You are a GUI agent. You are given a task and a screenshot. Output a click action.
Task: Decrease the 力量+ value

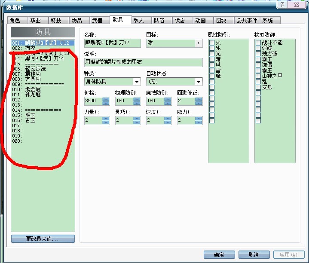pos(106,122)
